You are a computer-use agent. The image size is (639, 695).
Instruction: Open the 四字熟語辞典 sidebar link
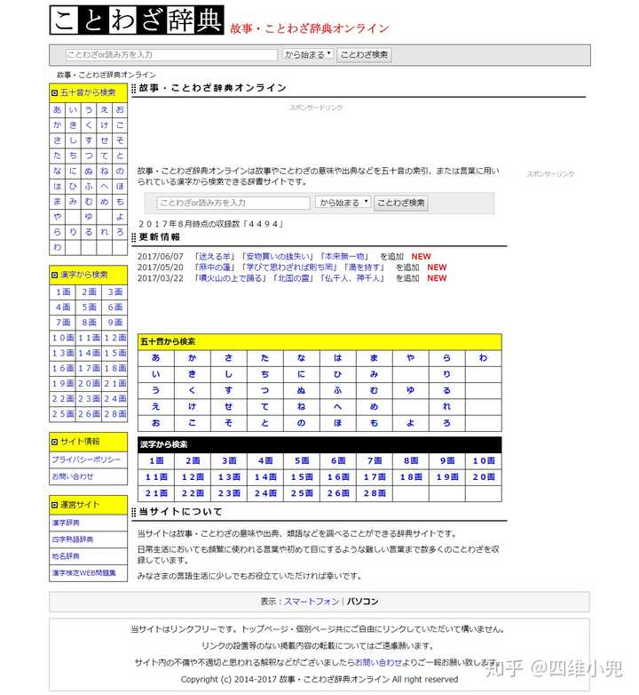tap(73, 539)
